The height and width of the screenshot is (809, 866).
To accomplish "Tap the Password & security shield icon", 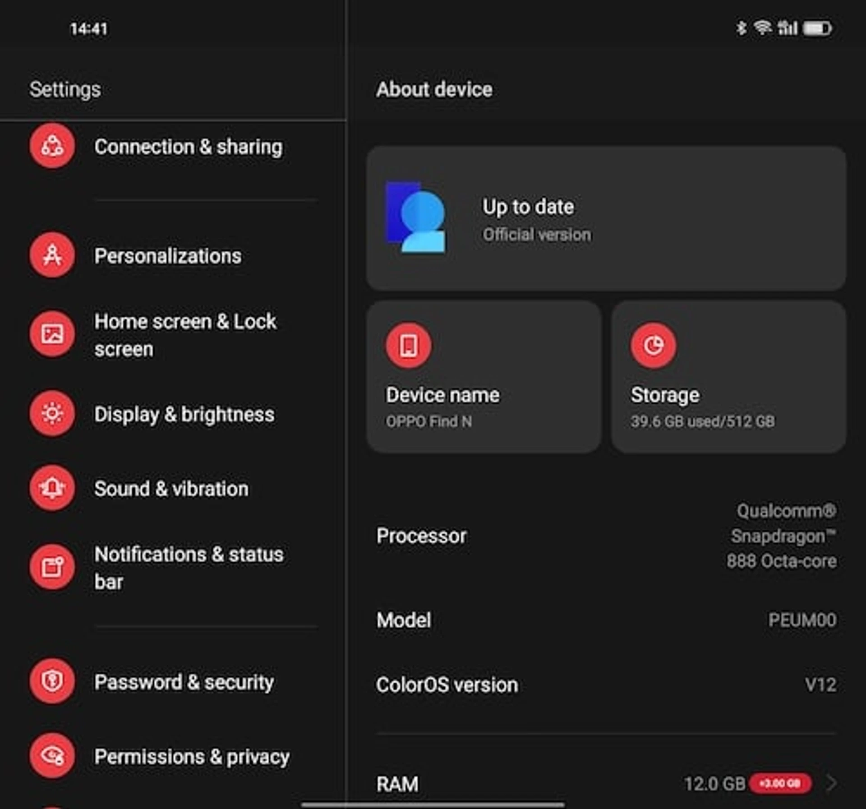I will pyautogui.click(x=52, y=681).
